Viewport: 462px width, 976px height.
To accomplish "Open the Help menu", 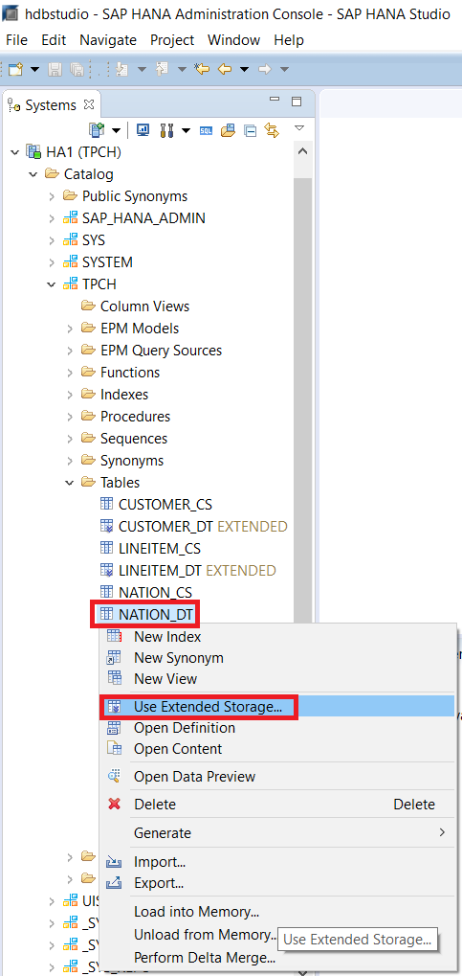I will pyautogui.click(x=289, y=40).
